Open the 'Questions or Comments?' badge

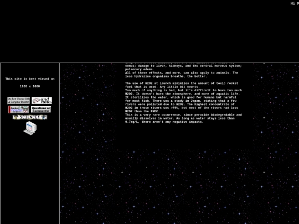click(41, 110)
